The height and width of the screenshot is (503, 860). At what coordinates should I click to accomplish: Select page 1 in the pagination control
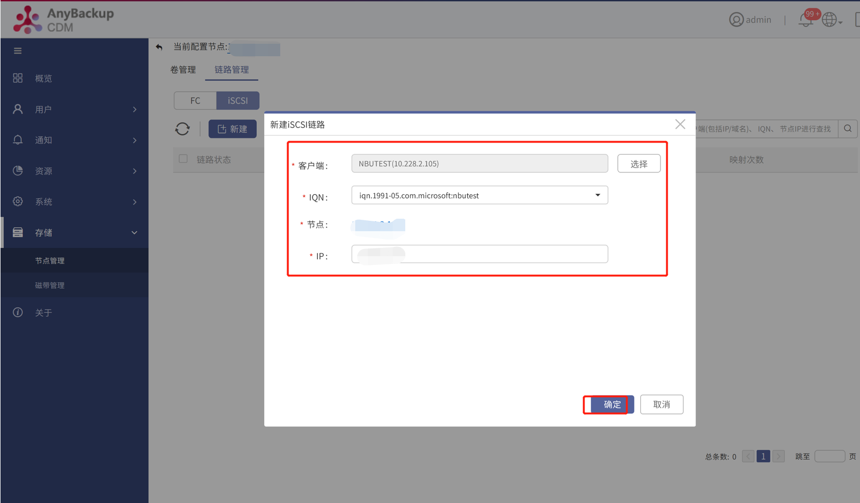(763, 456)
